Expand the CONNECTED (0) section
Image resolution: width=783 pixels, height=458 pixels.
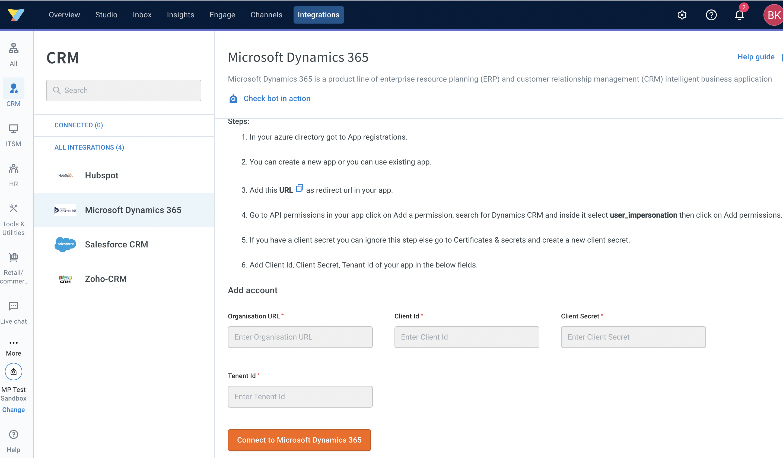pyautogui.click(x=79, y=125)
